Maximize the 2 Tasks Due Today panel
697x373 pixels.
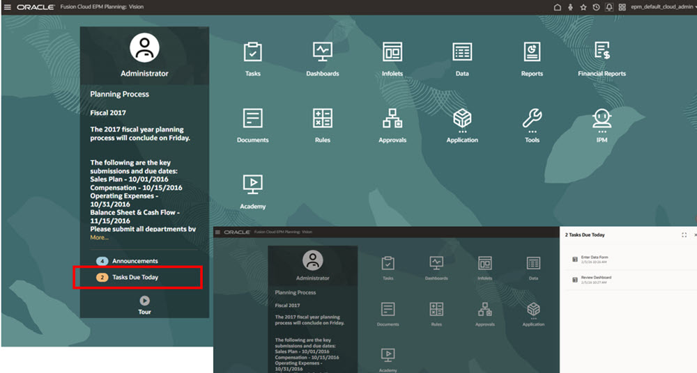point(684,235)
